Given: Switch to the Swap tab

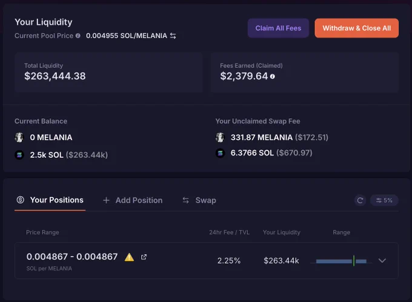Looking at the screenshot, I should coord(199,200).
